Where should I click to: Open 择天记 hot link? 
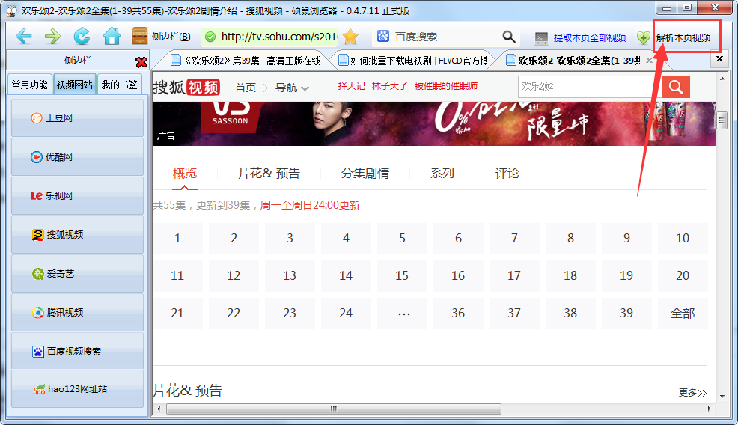coord(351,85)
